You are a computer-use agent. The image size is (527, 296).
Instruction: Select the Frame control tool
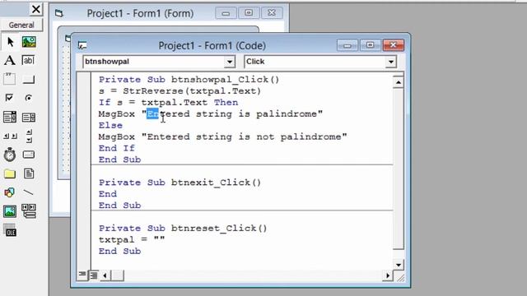point(9,79)
